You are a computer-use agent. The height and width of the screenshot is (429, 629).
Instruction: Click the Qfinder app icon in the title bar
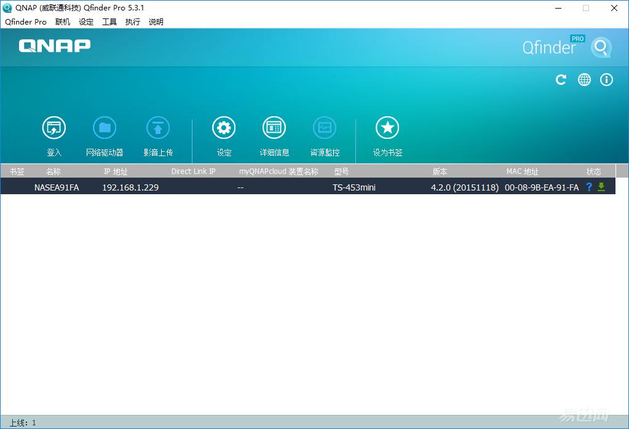(7, 7)
